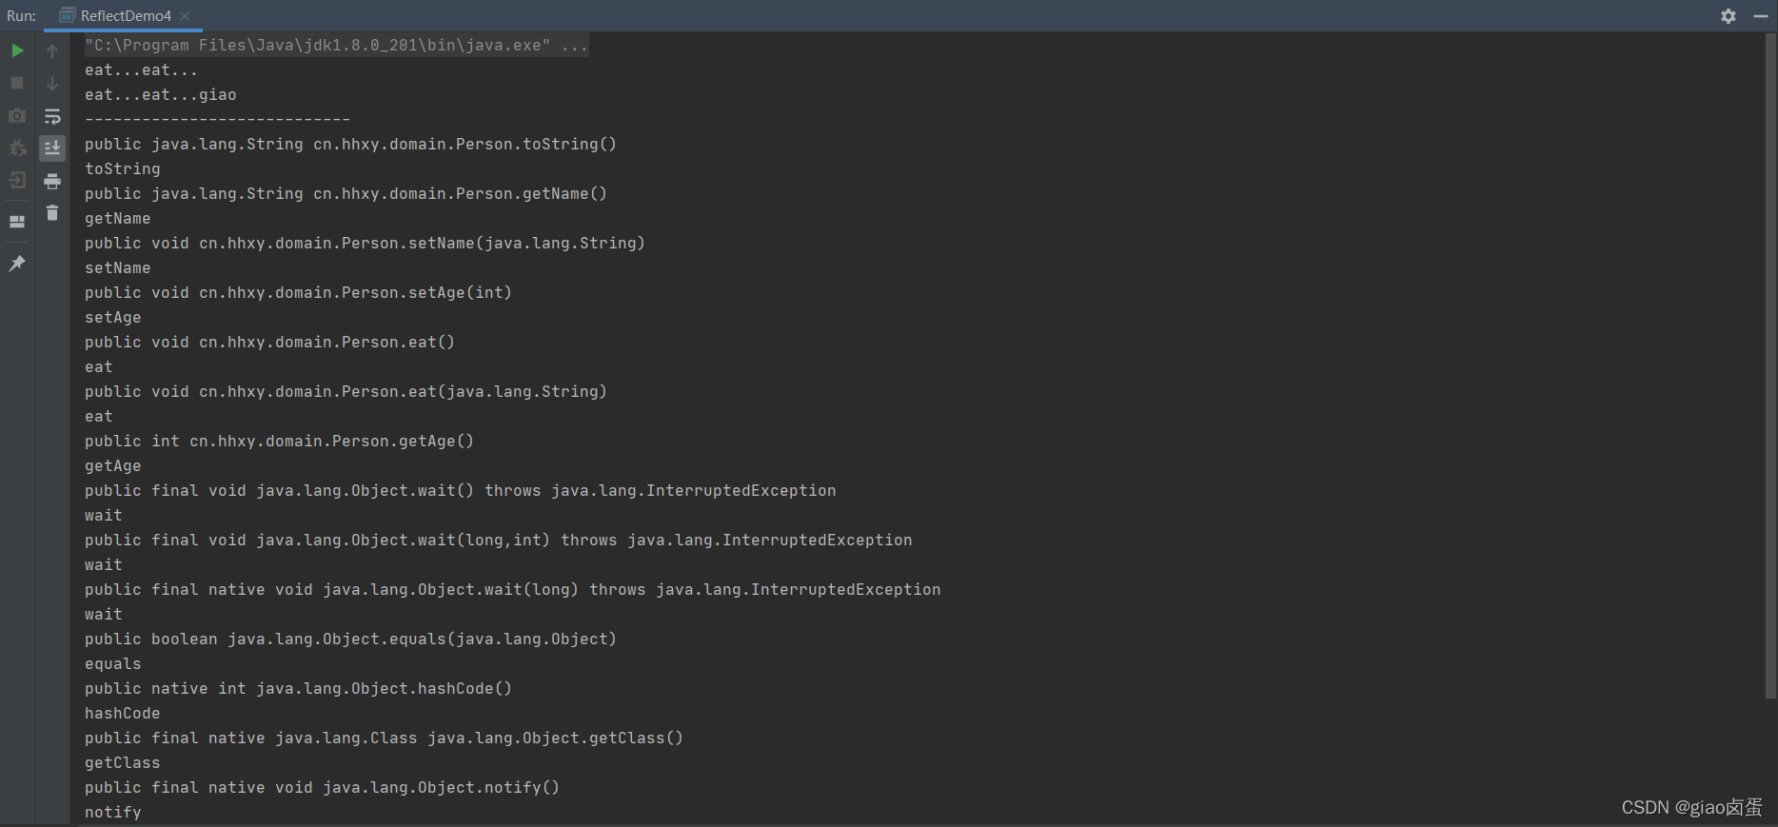Click the "getName" output line

coord(118,218)
